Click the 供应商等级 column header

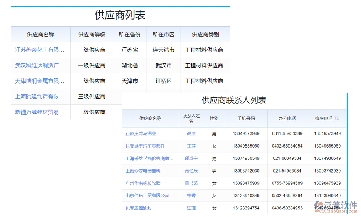click(91, 34)
